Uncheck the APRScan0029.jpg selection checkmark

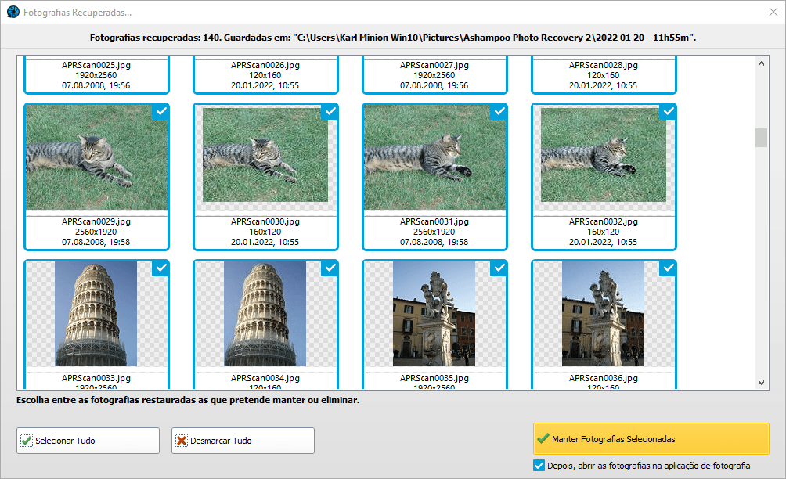(160, 112)
